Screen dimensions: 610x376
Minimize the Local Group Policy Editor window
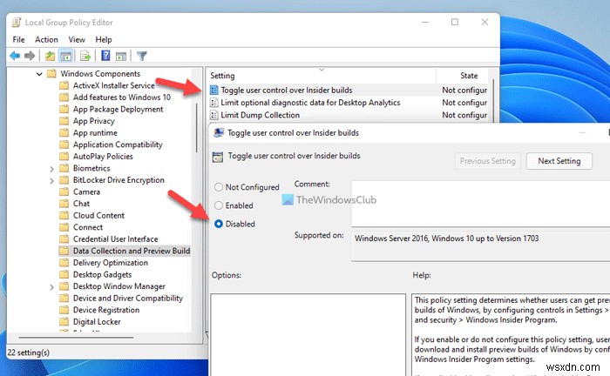[x=425, y=22]
